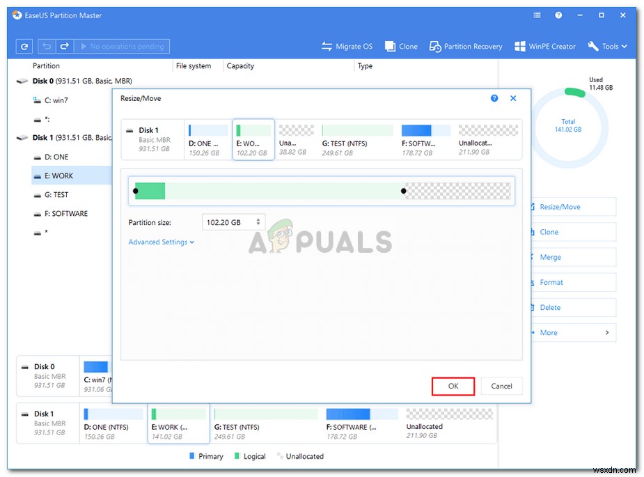Click the refresh icon in the toolbar

pos(24,47)
